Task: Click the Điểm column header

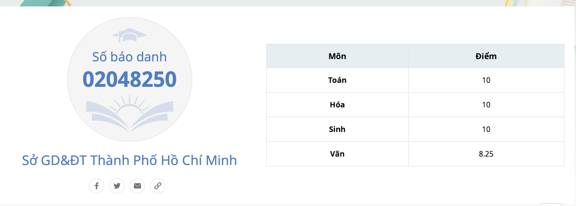Action: coord(486,56)
